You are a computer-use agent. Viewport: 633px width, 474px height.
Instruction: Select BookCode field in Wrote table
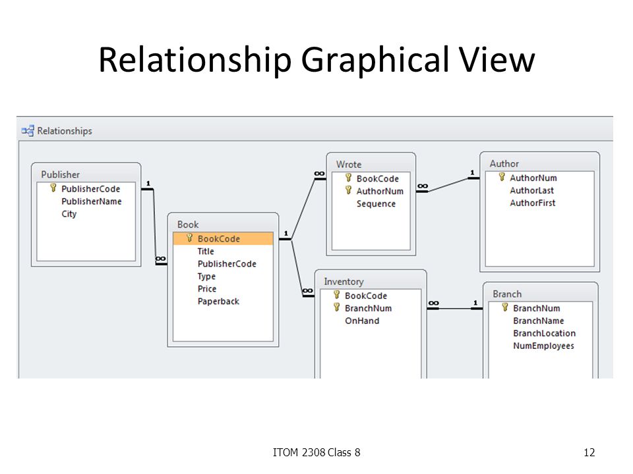click(371, 178)
